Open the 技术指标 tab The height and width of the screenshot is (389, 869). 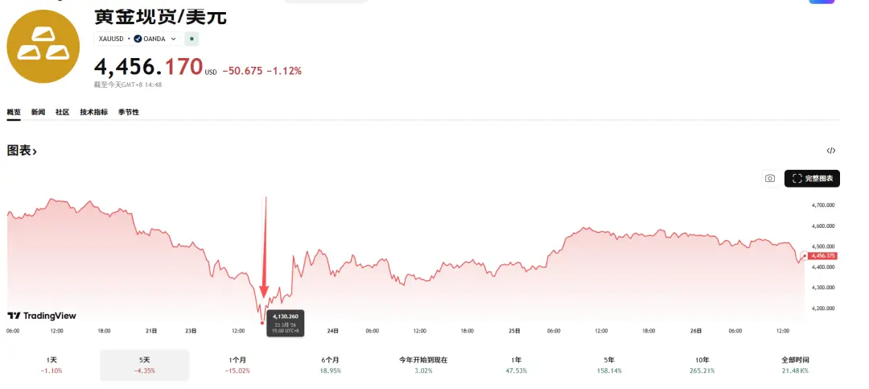click(93, 112)
